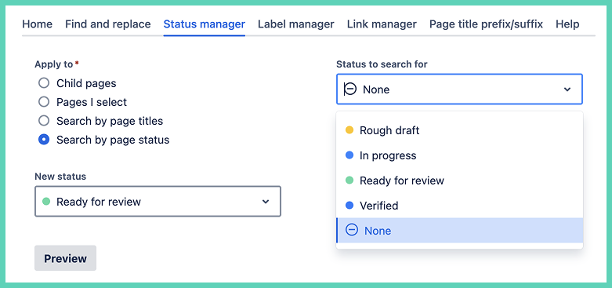Image resolution: width=612 pixels, height=288 pixels.
Task: Choose In progress from status list
Action: (459, 155)
